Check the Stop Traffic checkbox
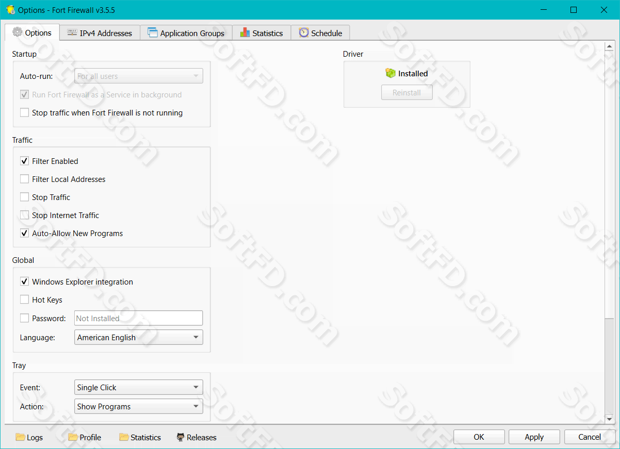Image resolution: width=620 pixels, height=449 pixels. tap(24, 197)
